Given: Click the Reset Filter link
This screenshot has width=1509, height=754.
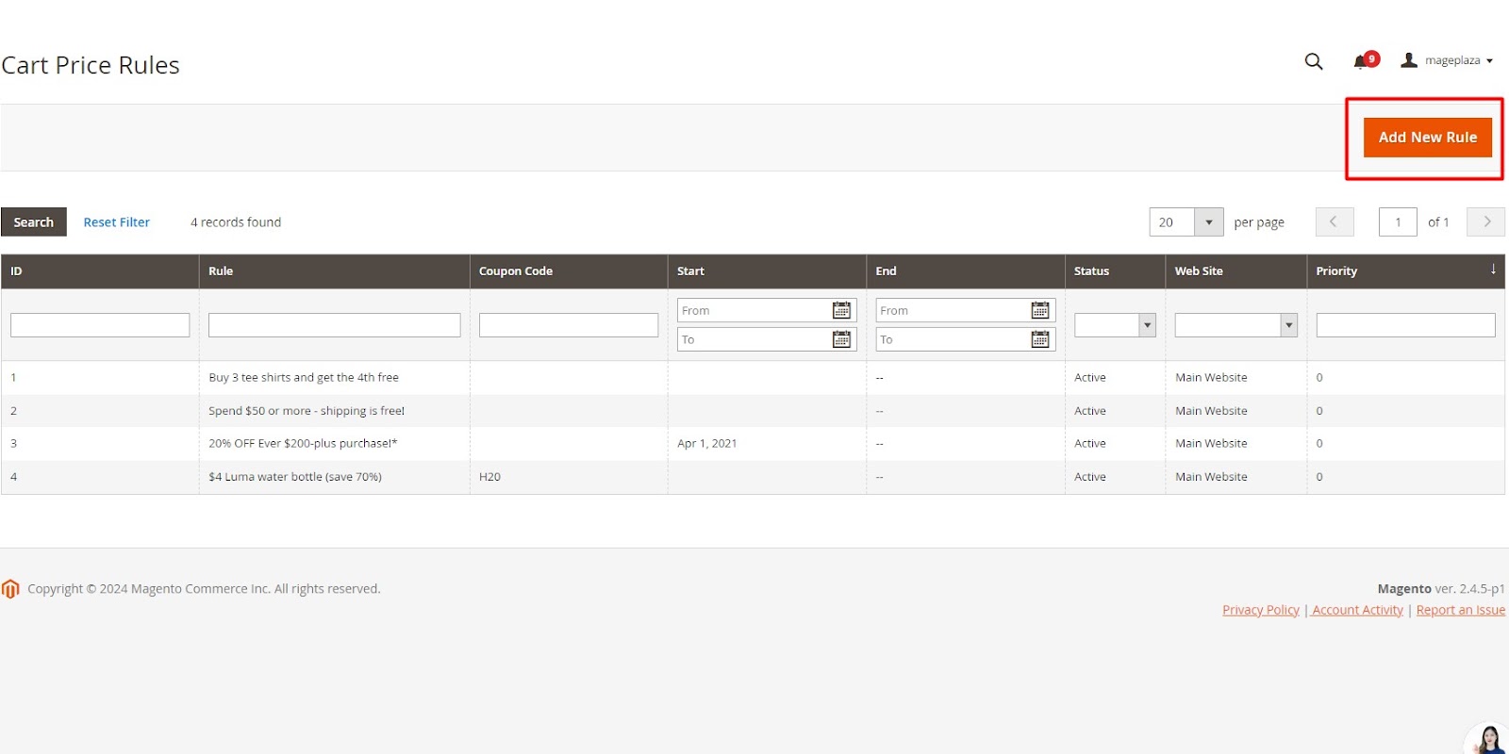Looking at the screenshot, I should click(x=116, y=222).
